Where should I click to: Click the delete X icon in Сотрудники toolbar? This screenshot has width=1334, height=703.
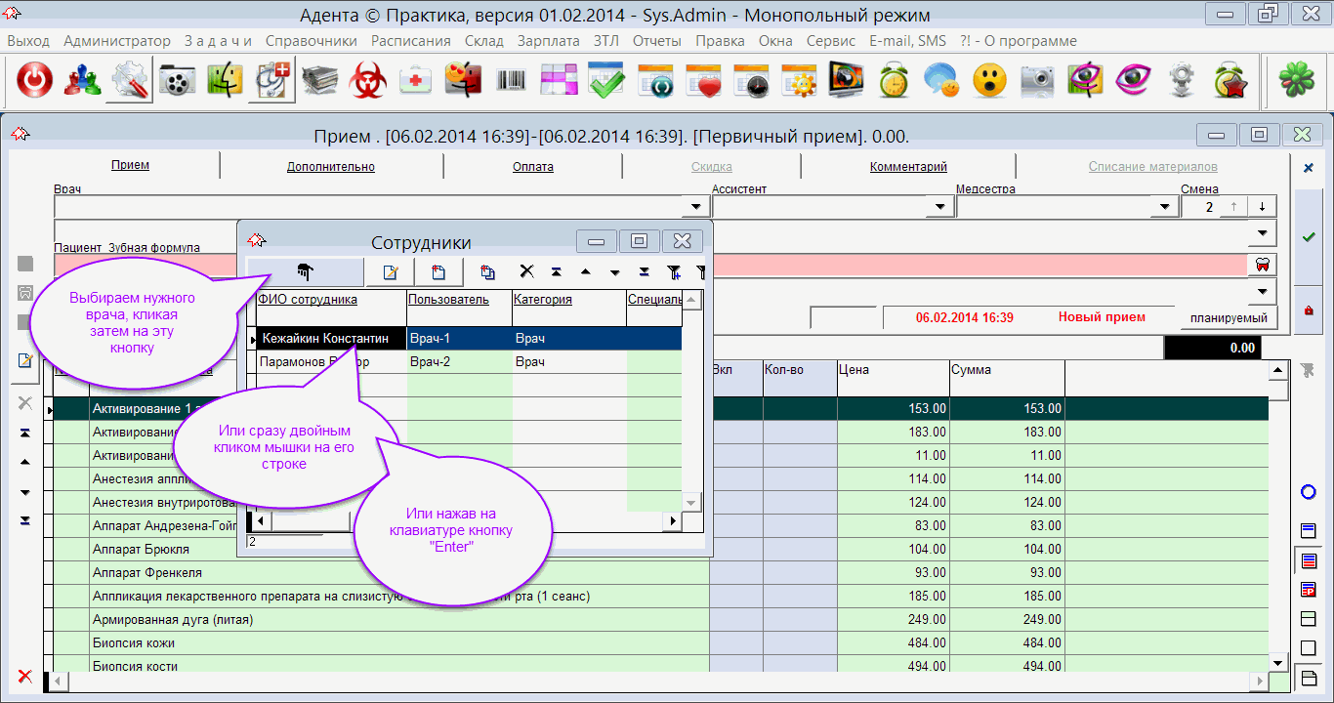[526, 272]
